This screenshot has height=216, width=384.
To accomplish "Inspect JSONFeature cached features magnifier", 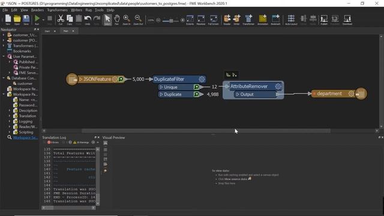I will (121, 79).
